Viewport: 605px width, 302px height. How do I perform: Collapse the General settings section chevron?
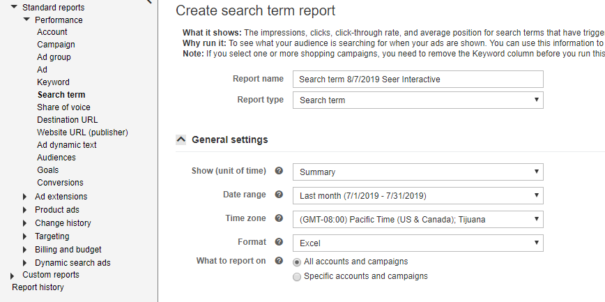[x=181, y=139]
